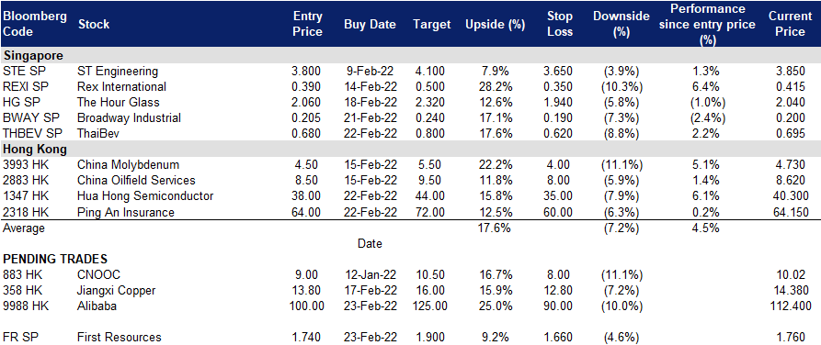The image size is (821, 345).
Task: Select the ThaiBev target price 0.800
Action: tap(428, 134)
